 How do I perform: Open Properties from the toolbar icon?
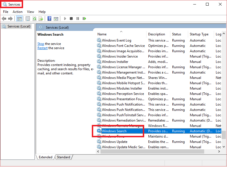(x=28, y=19)
